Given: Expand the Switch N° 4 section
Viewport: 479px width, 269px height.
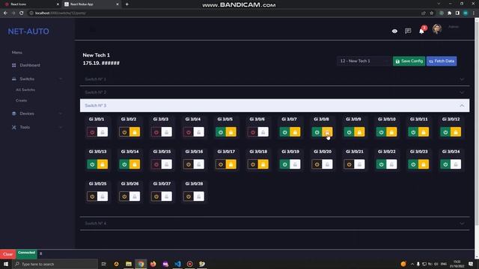Looking at the screenshot, I should [275, 223].
